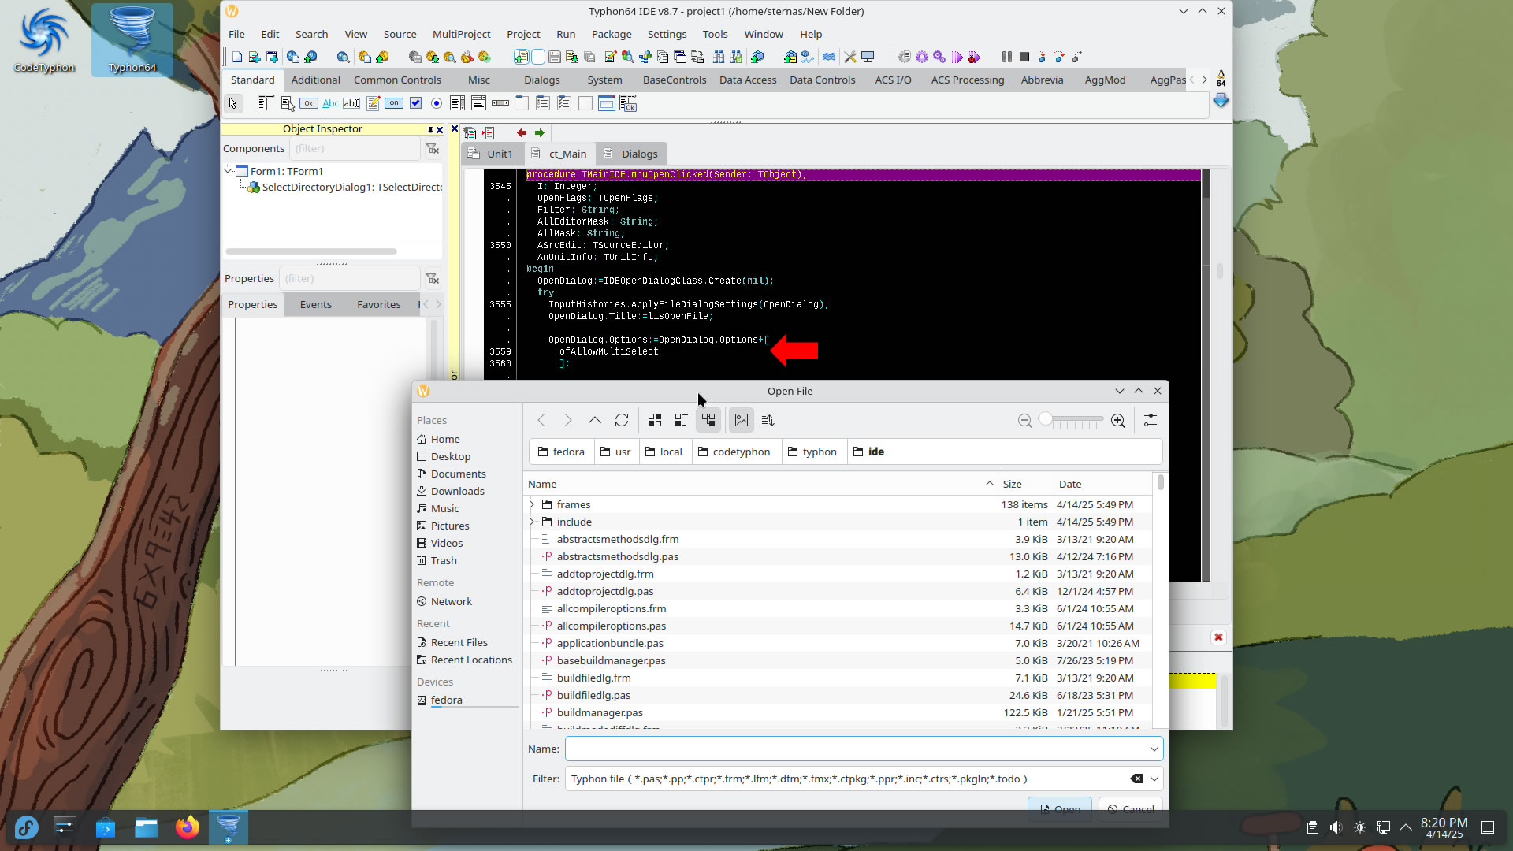The width and height of the screenshot is (1513, 851).
Task: Switch to compact list view in Open File
Action: tap(682, 420)
